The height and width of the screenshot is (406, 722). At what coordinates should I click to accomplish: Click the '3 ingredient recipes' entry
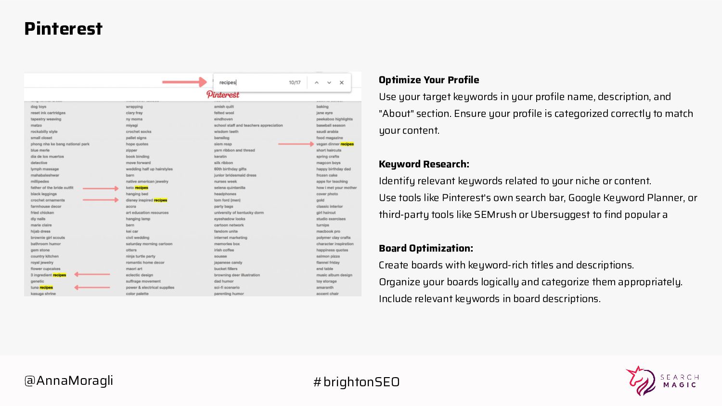(x=49, y=275)
